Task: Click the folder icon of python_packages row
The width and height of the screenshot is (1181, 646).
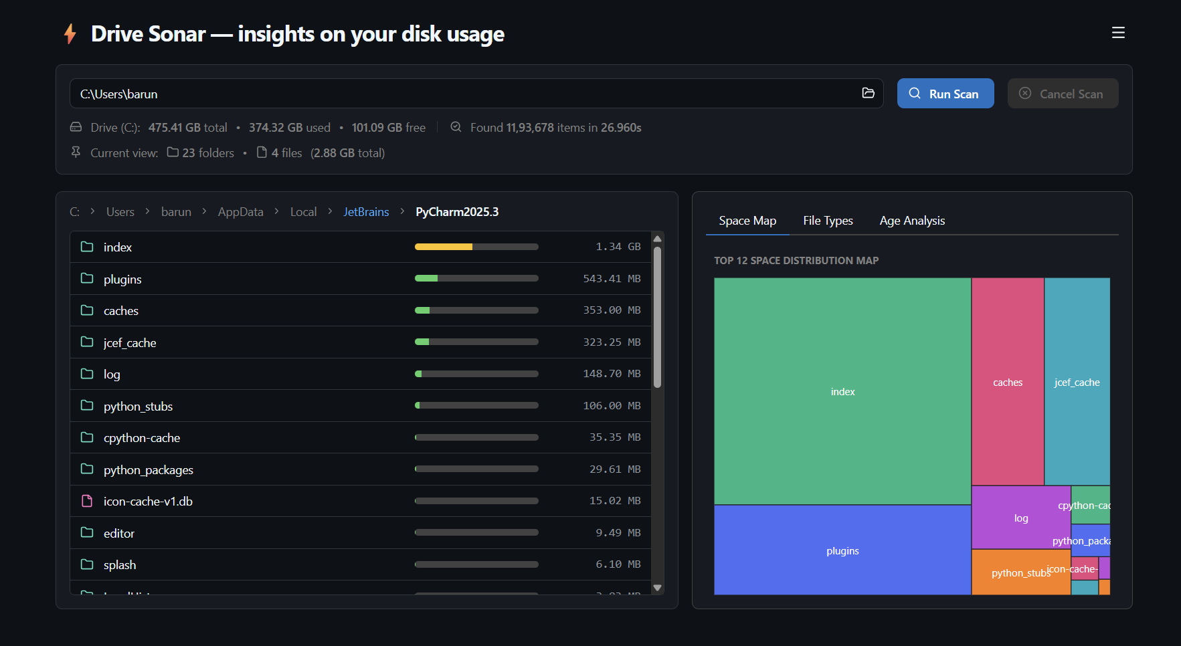Action: (87, 469)
